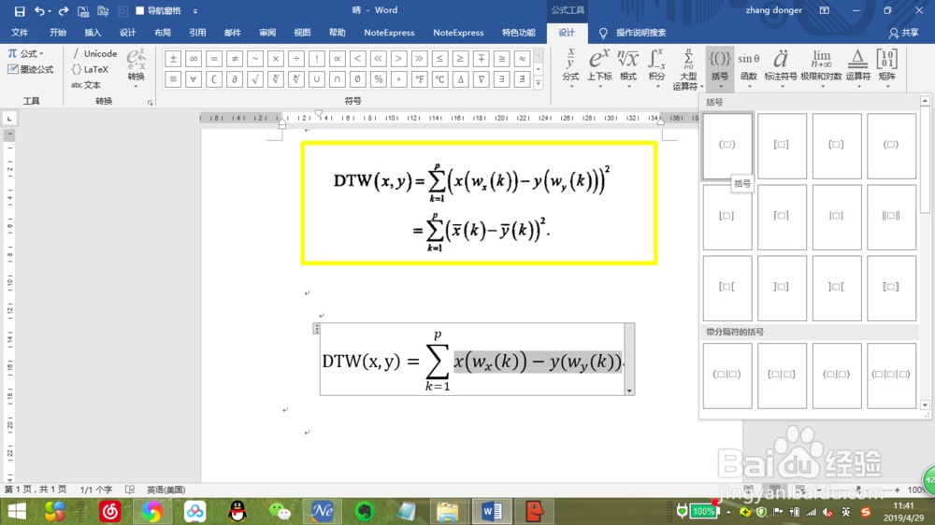Screen dimensions: 935x525
Task: Insert the division ÷ symbol
Action: click(296, 59)
